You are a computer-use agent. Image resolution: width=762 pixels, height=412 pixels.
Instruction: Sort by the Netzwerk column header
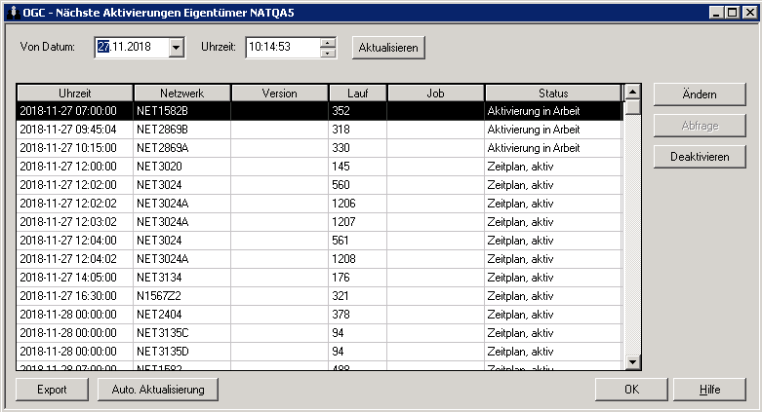[x=181, y=93]
